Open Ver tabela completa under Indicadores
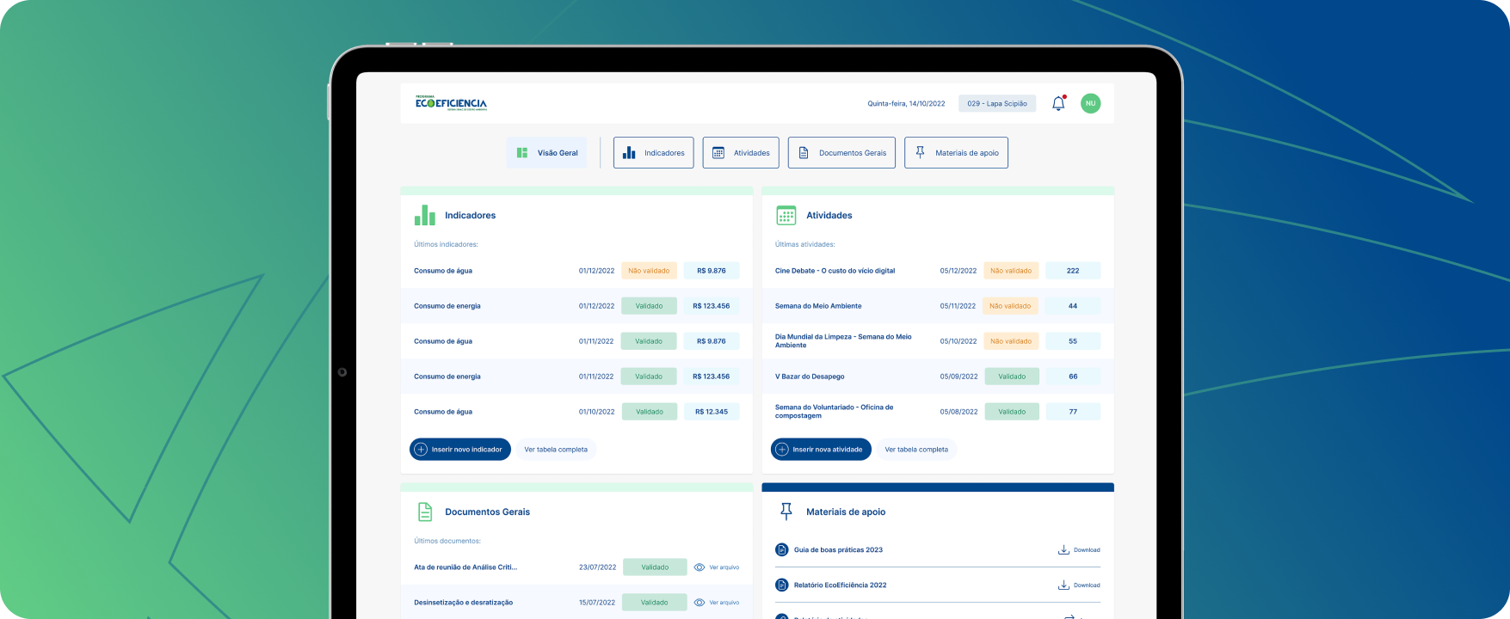This screenshot has height=619, width=1510. (x=556, y=450)
